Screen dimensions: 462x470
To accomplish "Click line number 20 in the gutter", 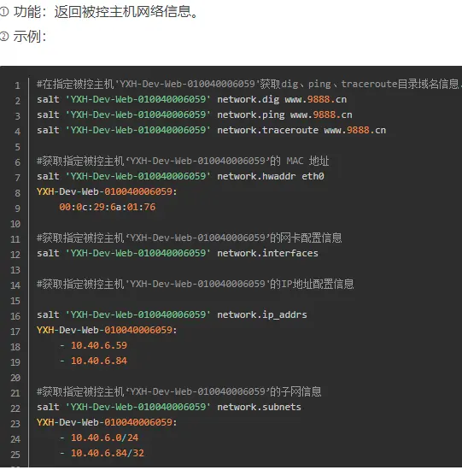I will 15,378.
